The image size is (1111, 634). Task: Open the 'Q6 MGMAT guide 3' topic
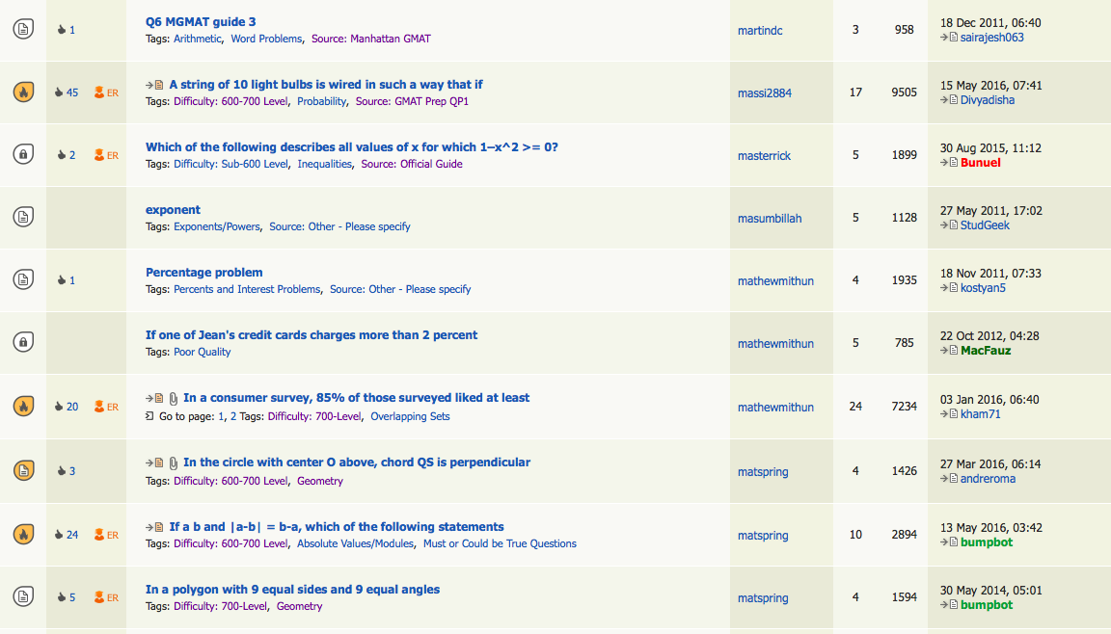[x=201, y=21]
